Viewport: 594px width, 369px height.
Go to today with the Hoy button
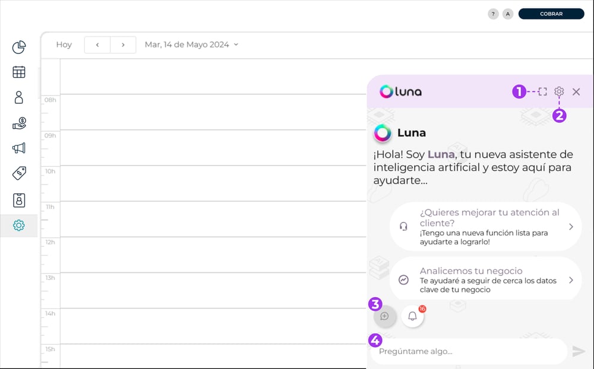(x=64, y=44)
